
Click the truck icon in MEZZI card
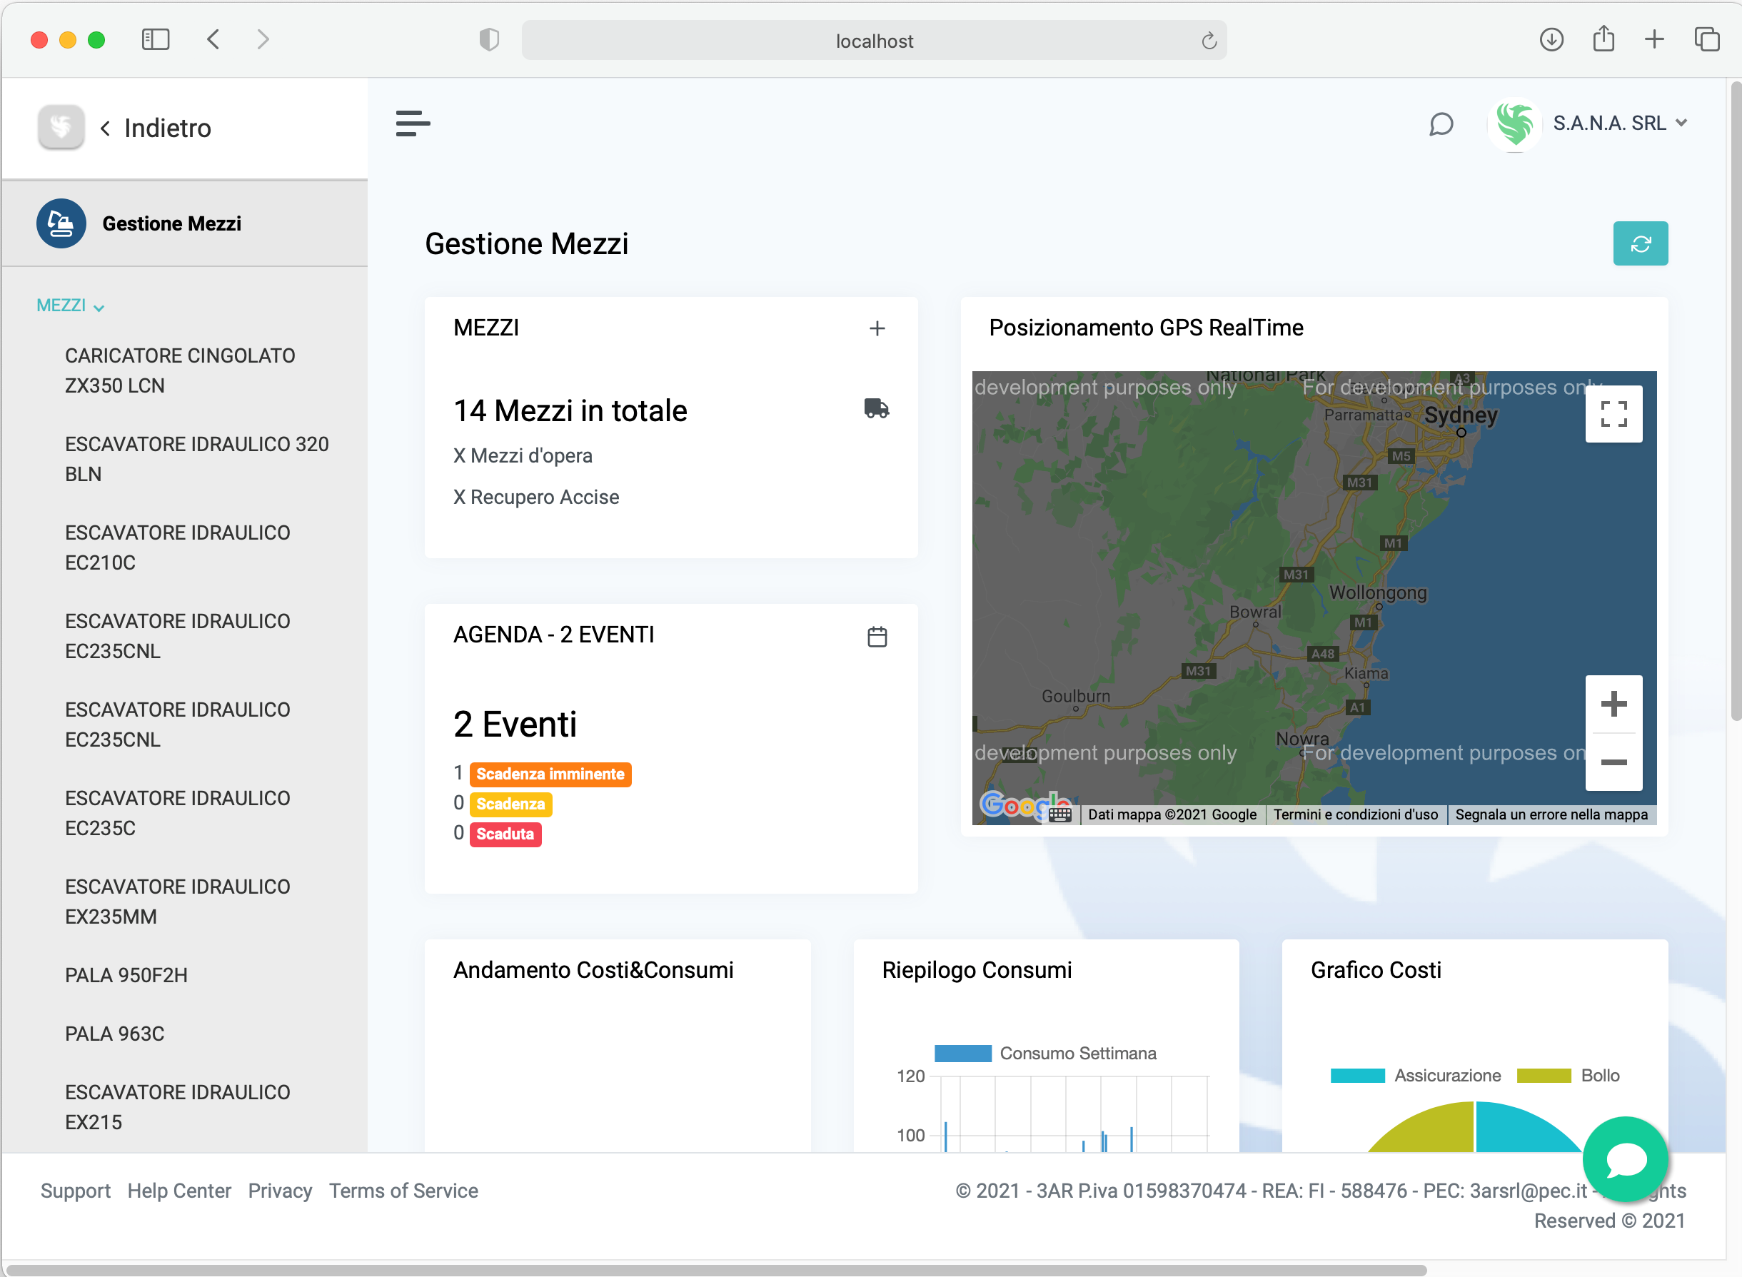876,408
